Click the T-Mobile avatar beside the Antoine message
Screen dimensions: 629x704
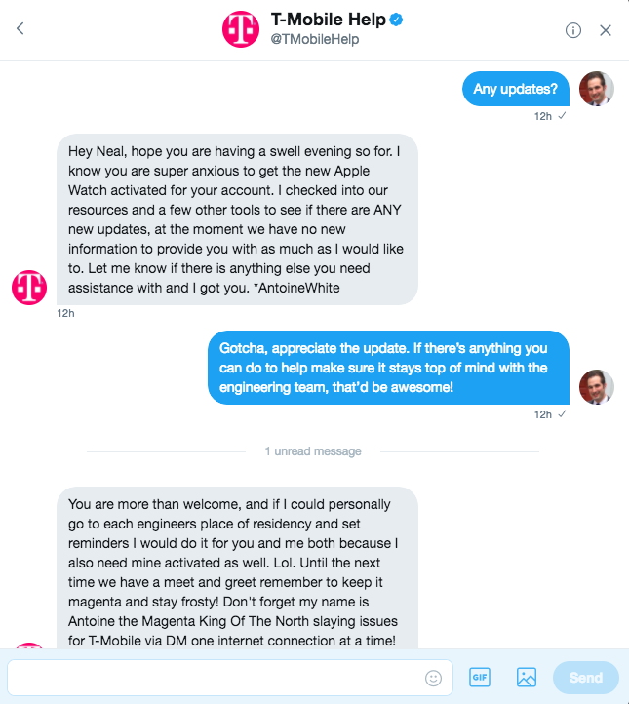[29, 288]
